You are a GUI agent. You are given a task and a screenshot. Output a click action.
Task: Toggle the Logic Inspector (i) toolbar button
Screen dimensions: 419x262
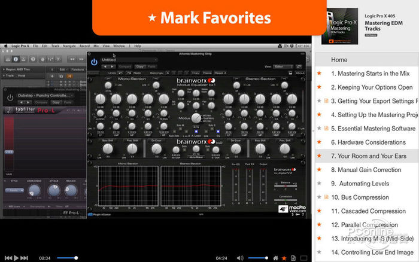tap(16, 59)
